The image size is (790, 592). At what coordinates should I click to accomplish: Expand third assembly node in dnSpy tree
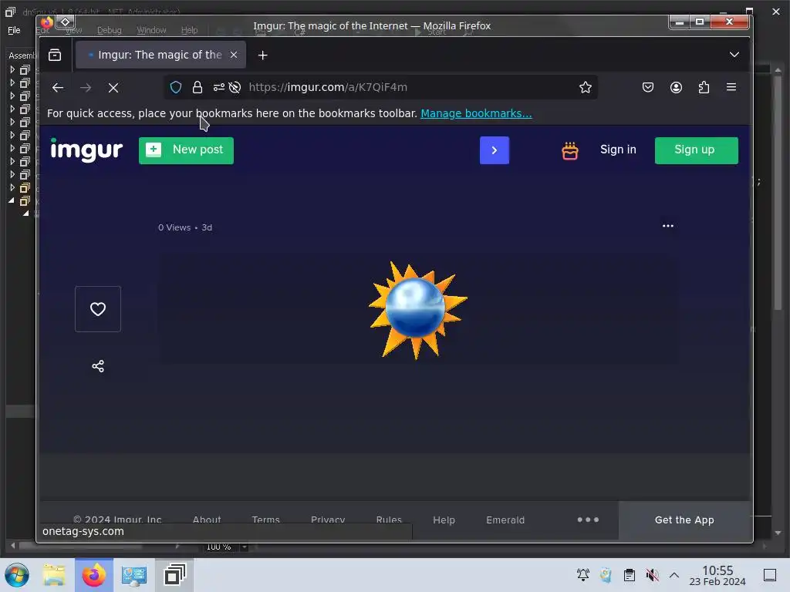click(12, 96)
